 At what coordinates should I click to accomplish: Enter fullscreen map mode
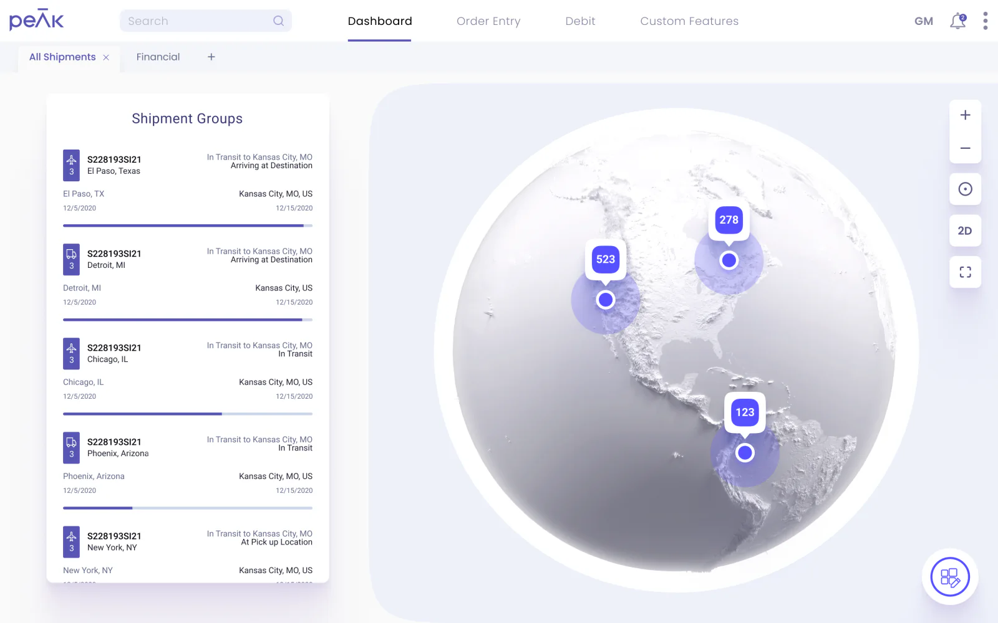[x=965, y=272]
